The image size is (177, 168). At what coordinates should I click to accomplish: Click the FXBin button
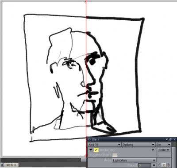click(x=164, y=150)
